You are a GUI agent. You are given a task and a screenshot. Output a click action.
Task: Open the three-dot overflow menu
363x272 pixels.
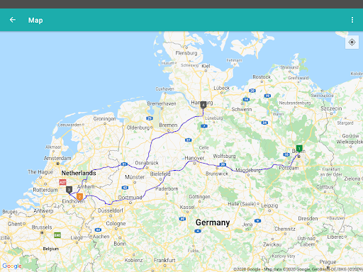[x=352, y=20]
